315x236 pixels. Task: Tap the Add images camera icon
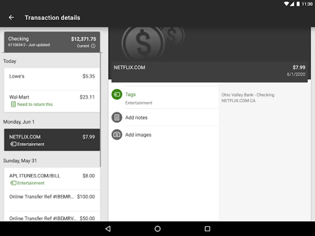tap(117, 135)
